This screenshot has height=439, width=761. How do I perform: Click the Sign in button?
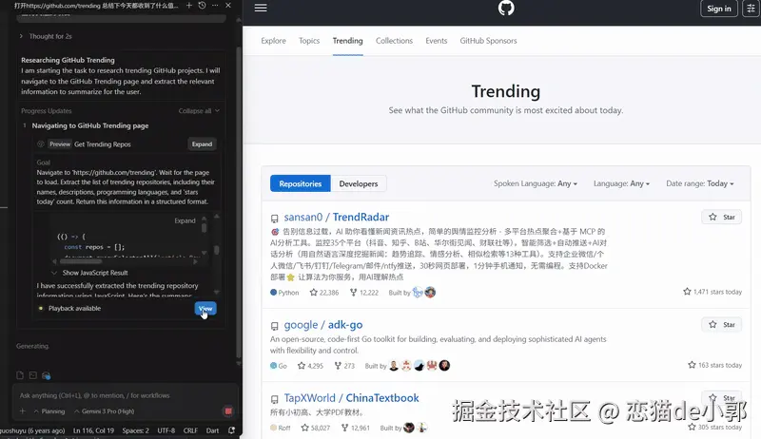719,9
